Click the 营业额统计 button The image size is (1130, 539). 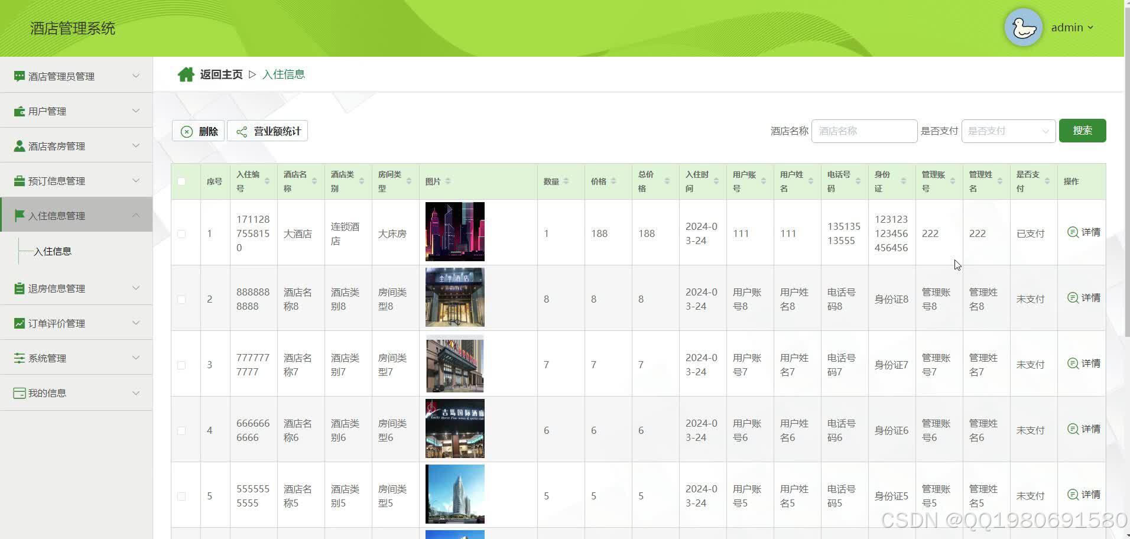pyautogui.click(x=268, y=131)
